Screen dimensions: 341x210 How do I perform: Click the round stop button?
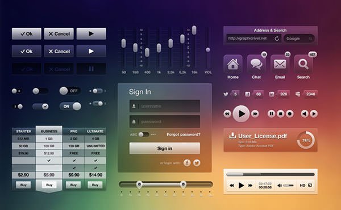tap(281, 114)
